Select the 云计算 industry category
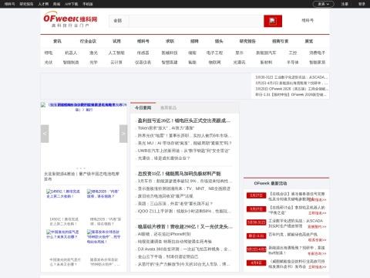 click(x=116, y=63)
